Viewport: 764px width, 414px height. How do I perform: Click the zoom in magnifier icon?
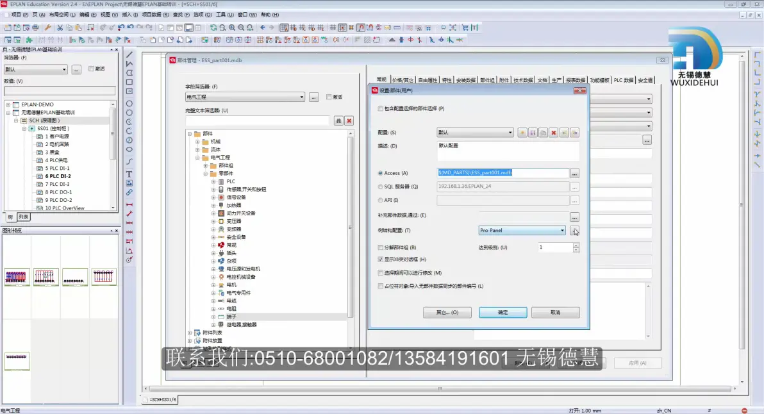point(232,28)
